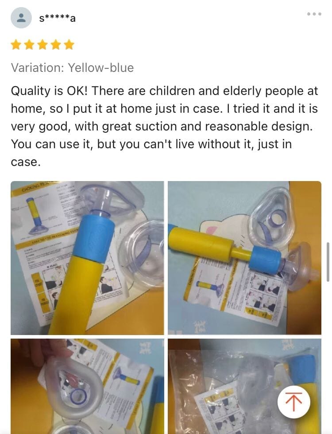This screenshot has width=332, height=434.
Task: Tap the reviewer's default avatar icon
Action: (21, 18)
